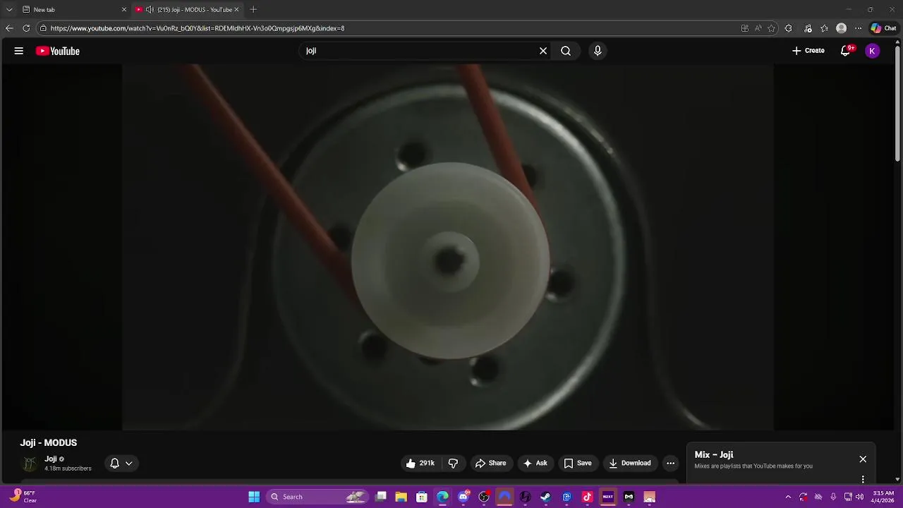Open Mix – Joji playlist options dots
Image resolution: width=903 pixels, height=508 pixels.
863,480
